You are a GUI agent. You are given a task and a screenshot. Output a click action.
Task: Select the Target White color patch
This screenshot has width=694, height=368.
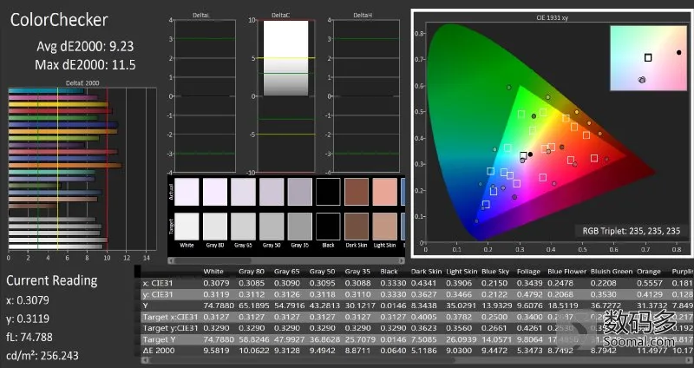(187, 227)
